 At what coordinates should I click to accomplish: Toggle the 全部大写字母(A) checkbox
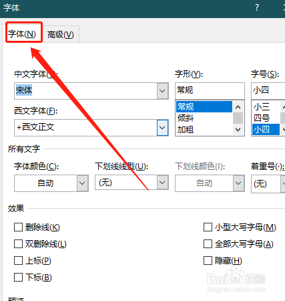(208, 243)
